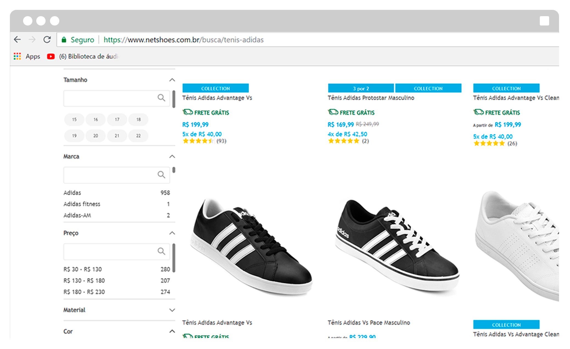Click the search magnifier in Preço filter
Viewport: 570px width, 349px height.
tap(161, 251)
